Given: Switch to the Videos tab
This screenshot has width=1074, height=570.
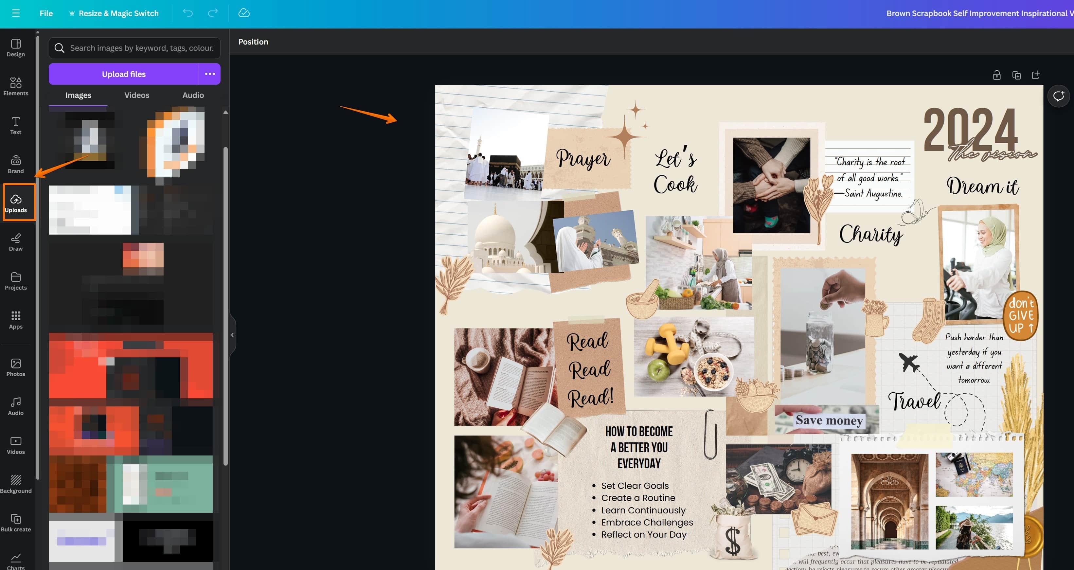Looking at the screenshot, I should point(136,95).
